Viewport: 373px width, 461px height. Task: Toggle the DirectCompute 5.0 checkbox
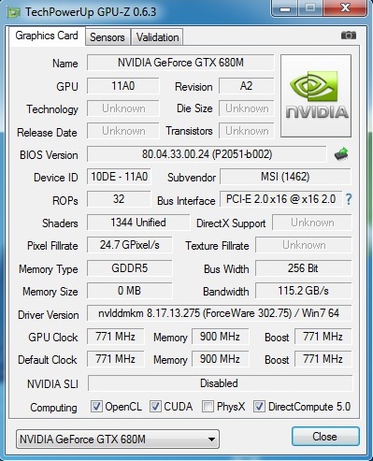coord(259,407)
